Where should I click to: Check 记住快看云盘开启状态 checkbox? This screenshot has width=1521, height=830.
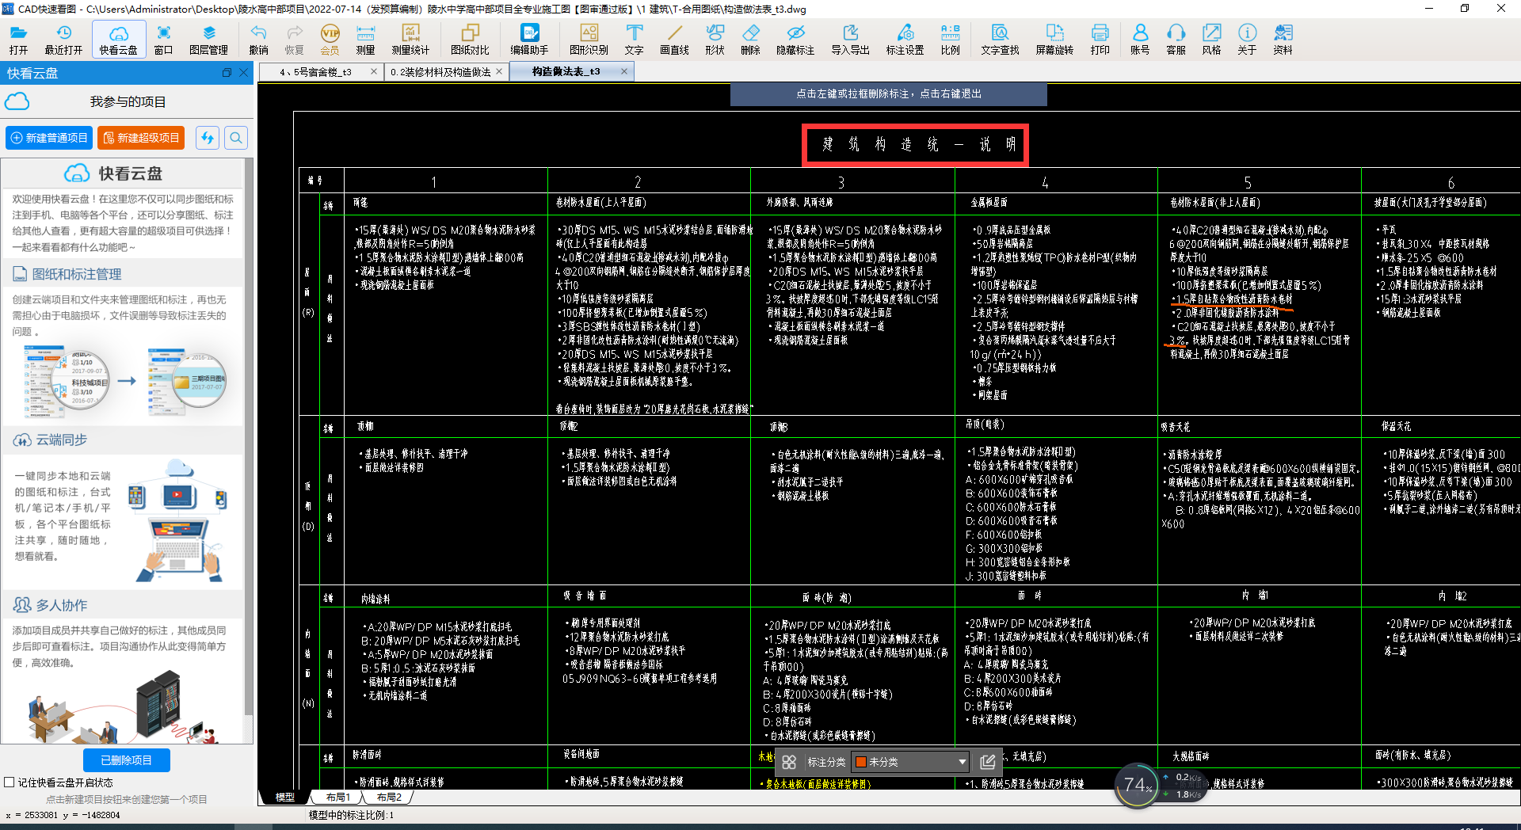10,782
